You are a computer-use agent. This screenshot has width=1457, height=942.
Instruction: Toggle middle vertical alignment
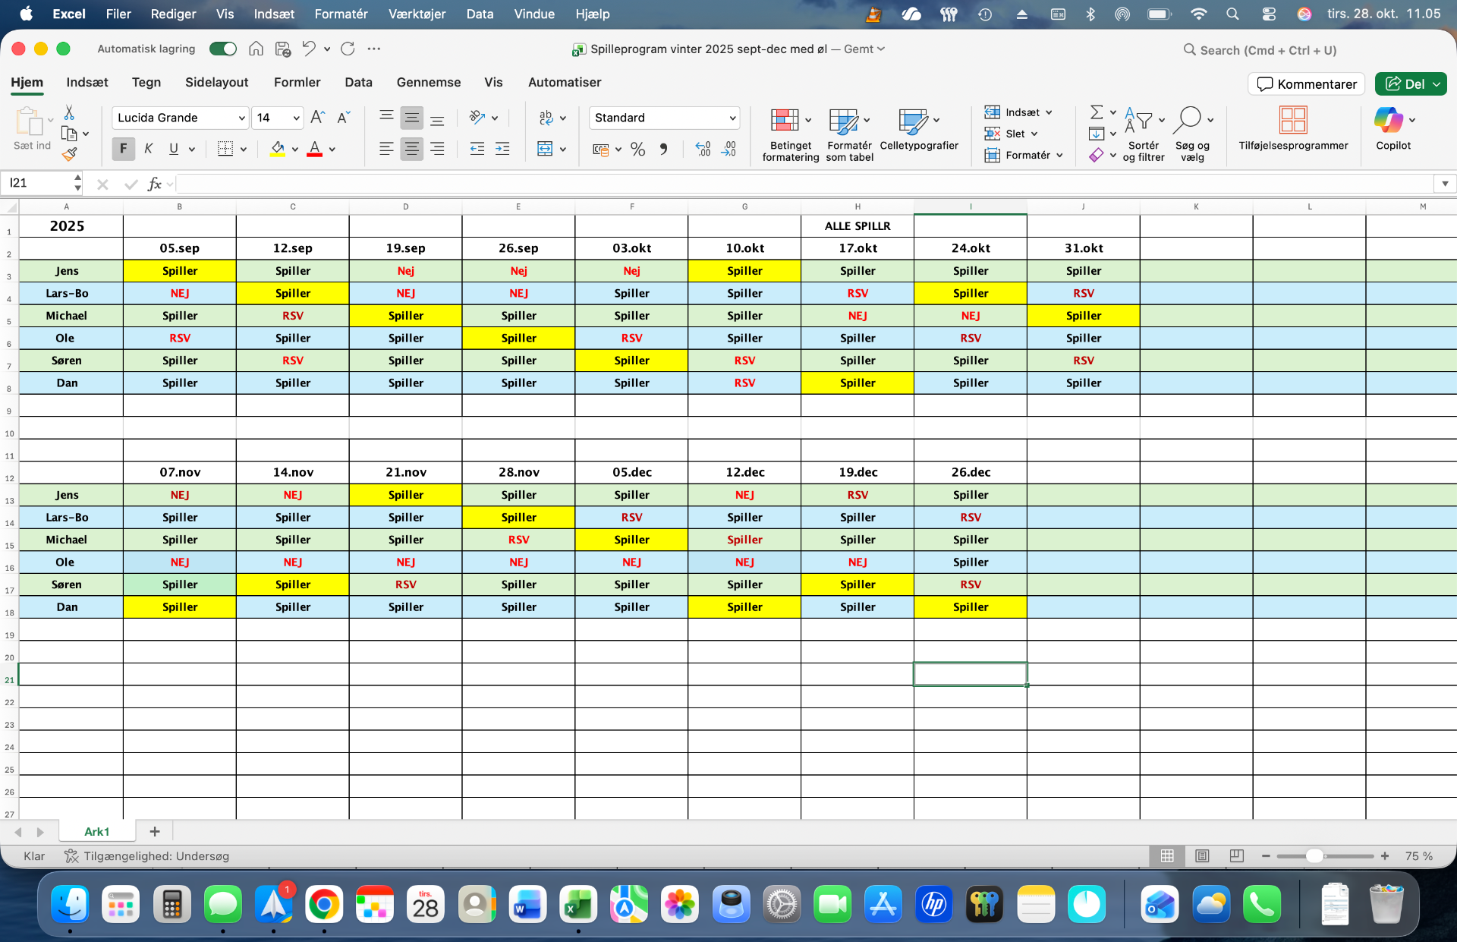click(x=411, y=117)
